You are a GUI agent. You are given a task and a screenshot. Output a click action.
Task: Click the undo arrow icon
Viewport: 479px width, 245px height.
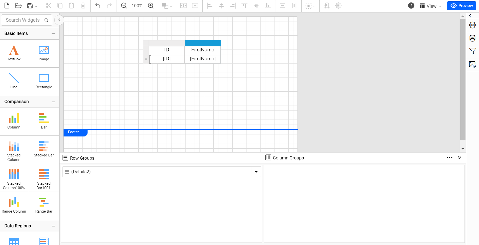pyautogui.click(x=98, y=5)
